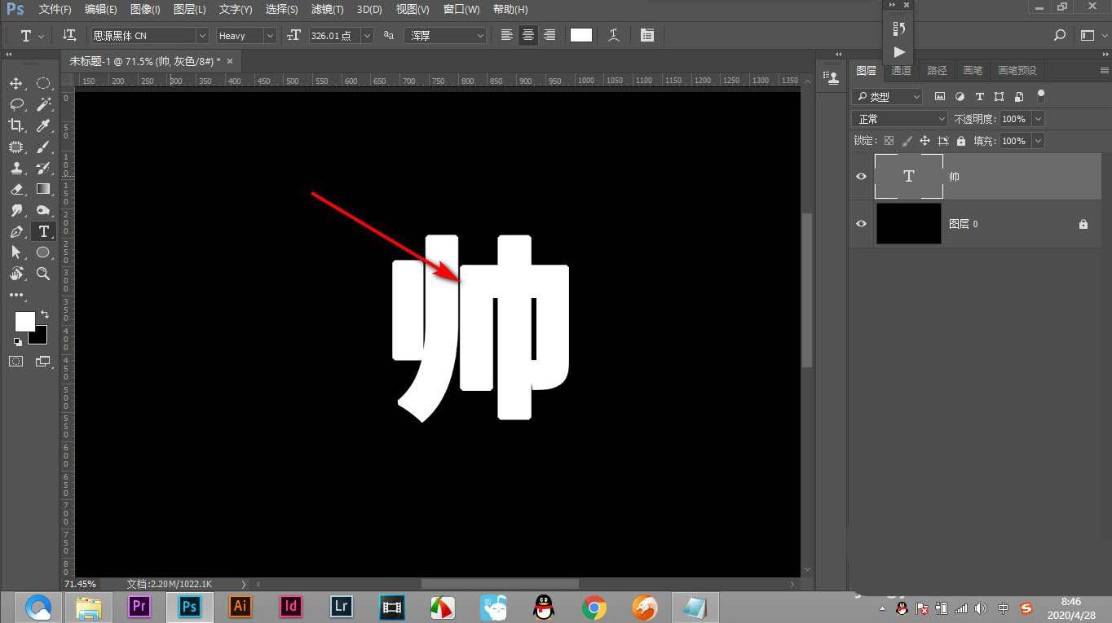Hide the 图层 0 layer

(861, 223)
